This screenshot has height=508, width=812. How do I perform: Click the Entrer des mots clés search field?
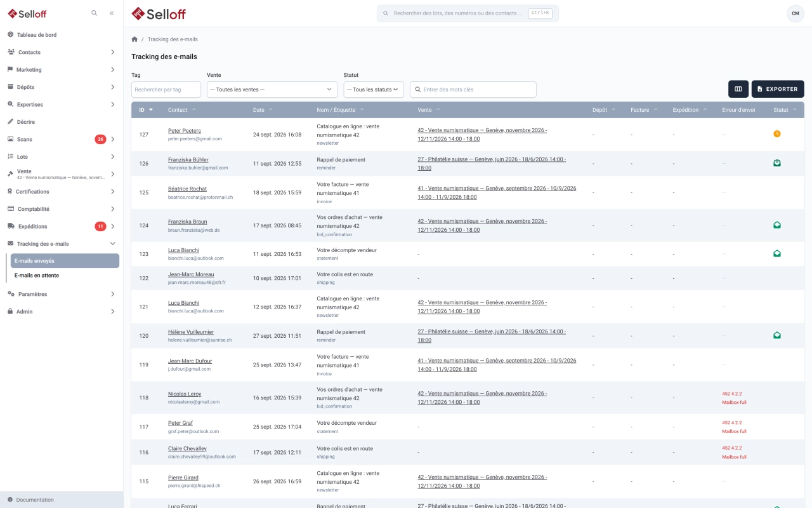473,90
